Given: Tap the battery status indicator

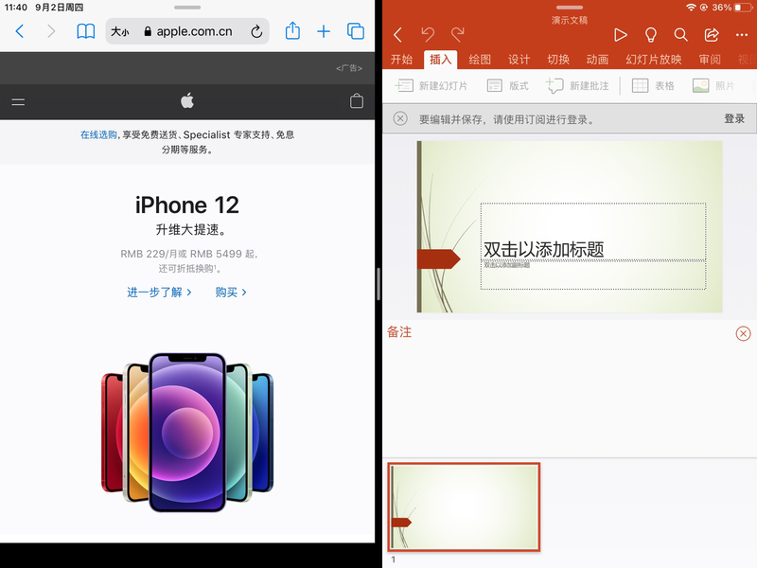Looking at the screenshot, I should (x=744, y=8).
